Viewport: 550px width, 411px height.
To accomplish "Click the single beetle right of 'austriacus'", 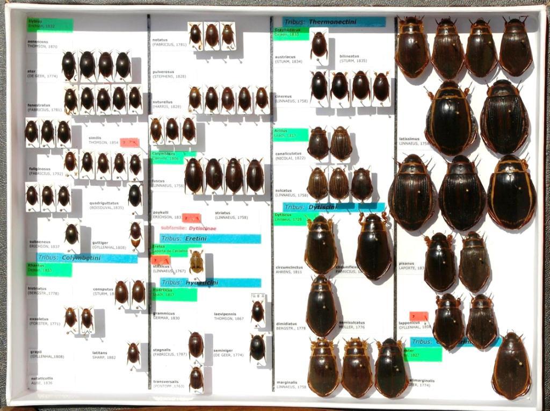I will [319, 45].
